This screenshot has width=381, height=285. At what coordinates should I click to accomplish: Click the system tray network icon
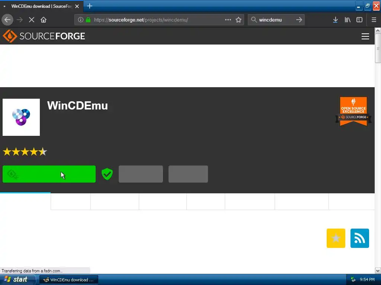(353, 279)
